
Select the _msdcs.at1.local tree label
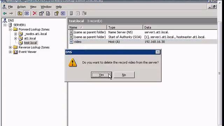(35, 34)
